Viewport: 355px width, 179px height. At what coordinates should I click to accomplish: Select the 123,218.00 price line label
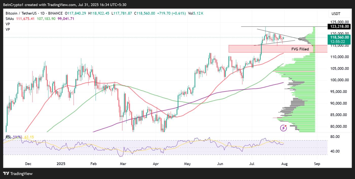point(339,26)
